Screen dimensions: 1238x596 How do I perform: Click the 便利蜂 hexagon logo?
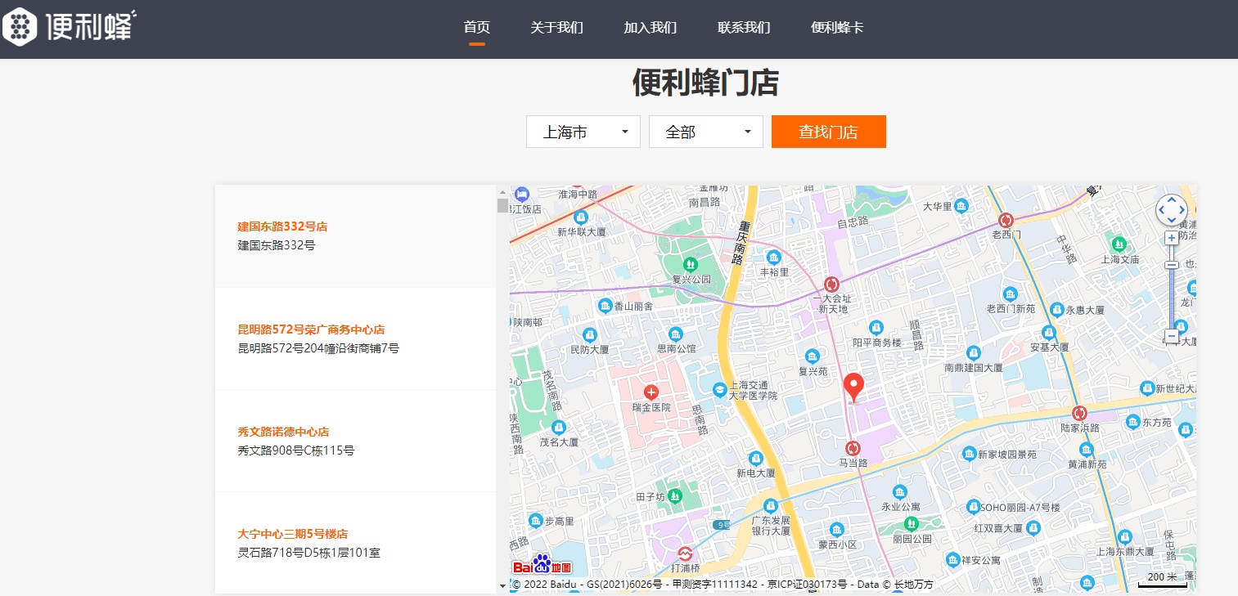click(x=19, y=27)
